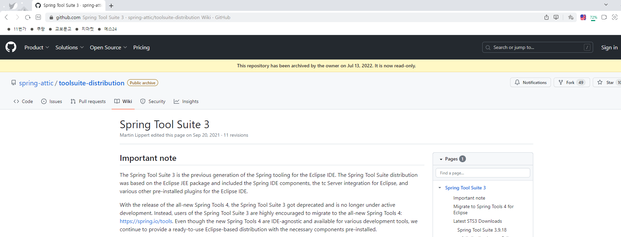Image resolution: width=621 pixels, height=237 pixels.
Task: Focus the Find a page input
Action: (483, 173)
